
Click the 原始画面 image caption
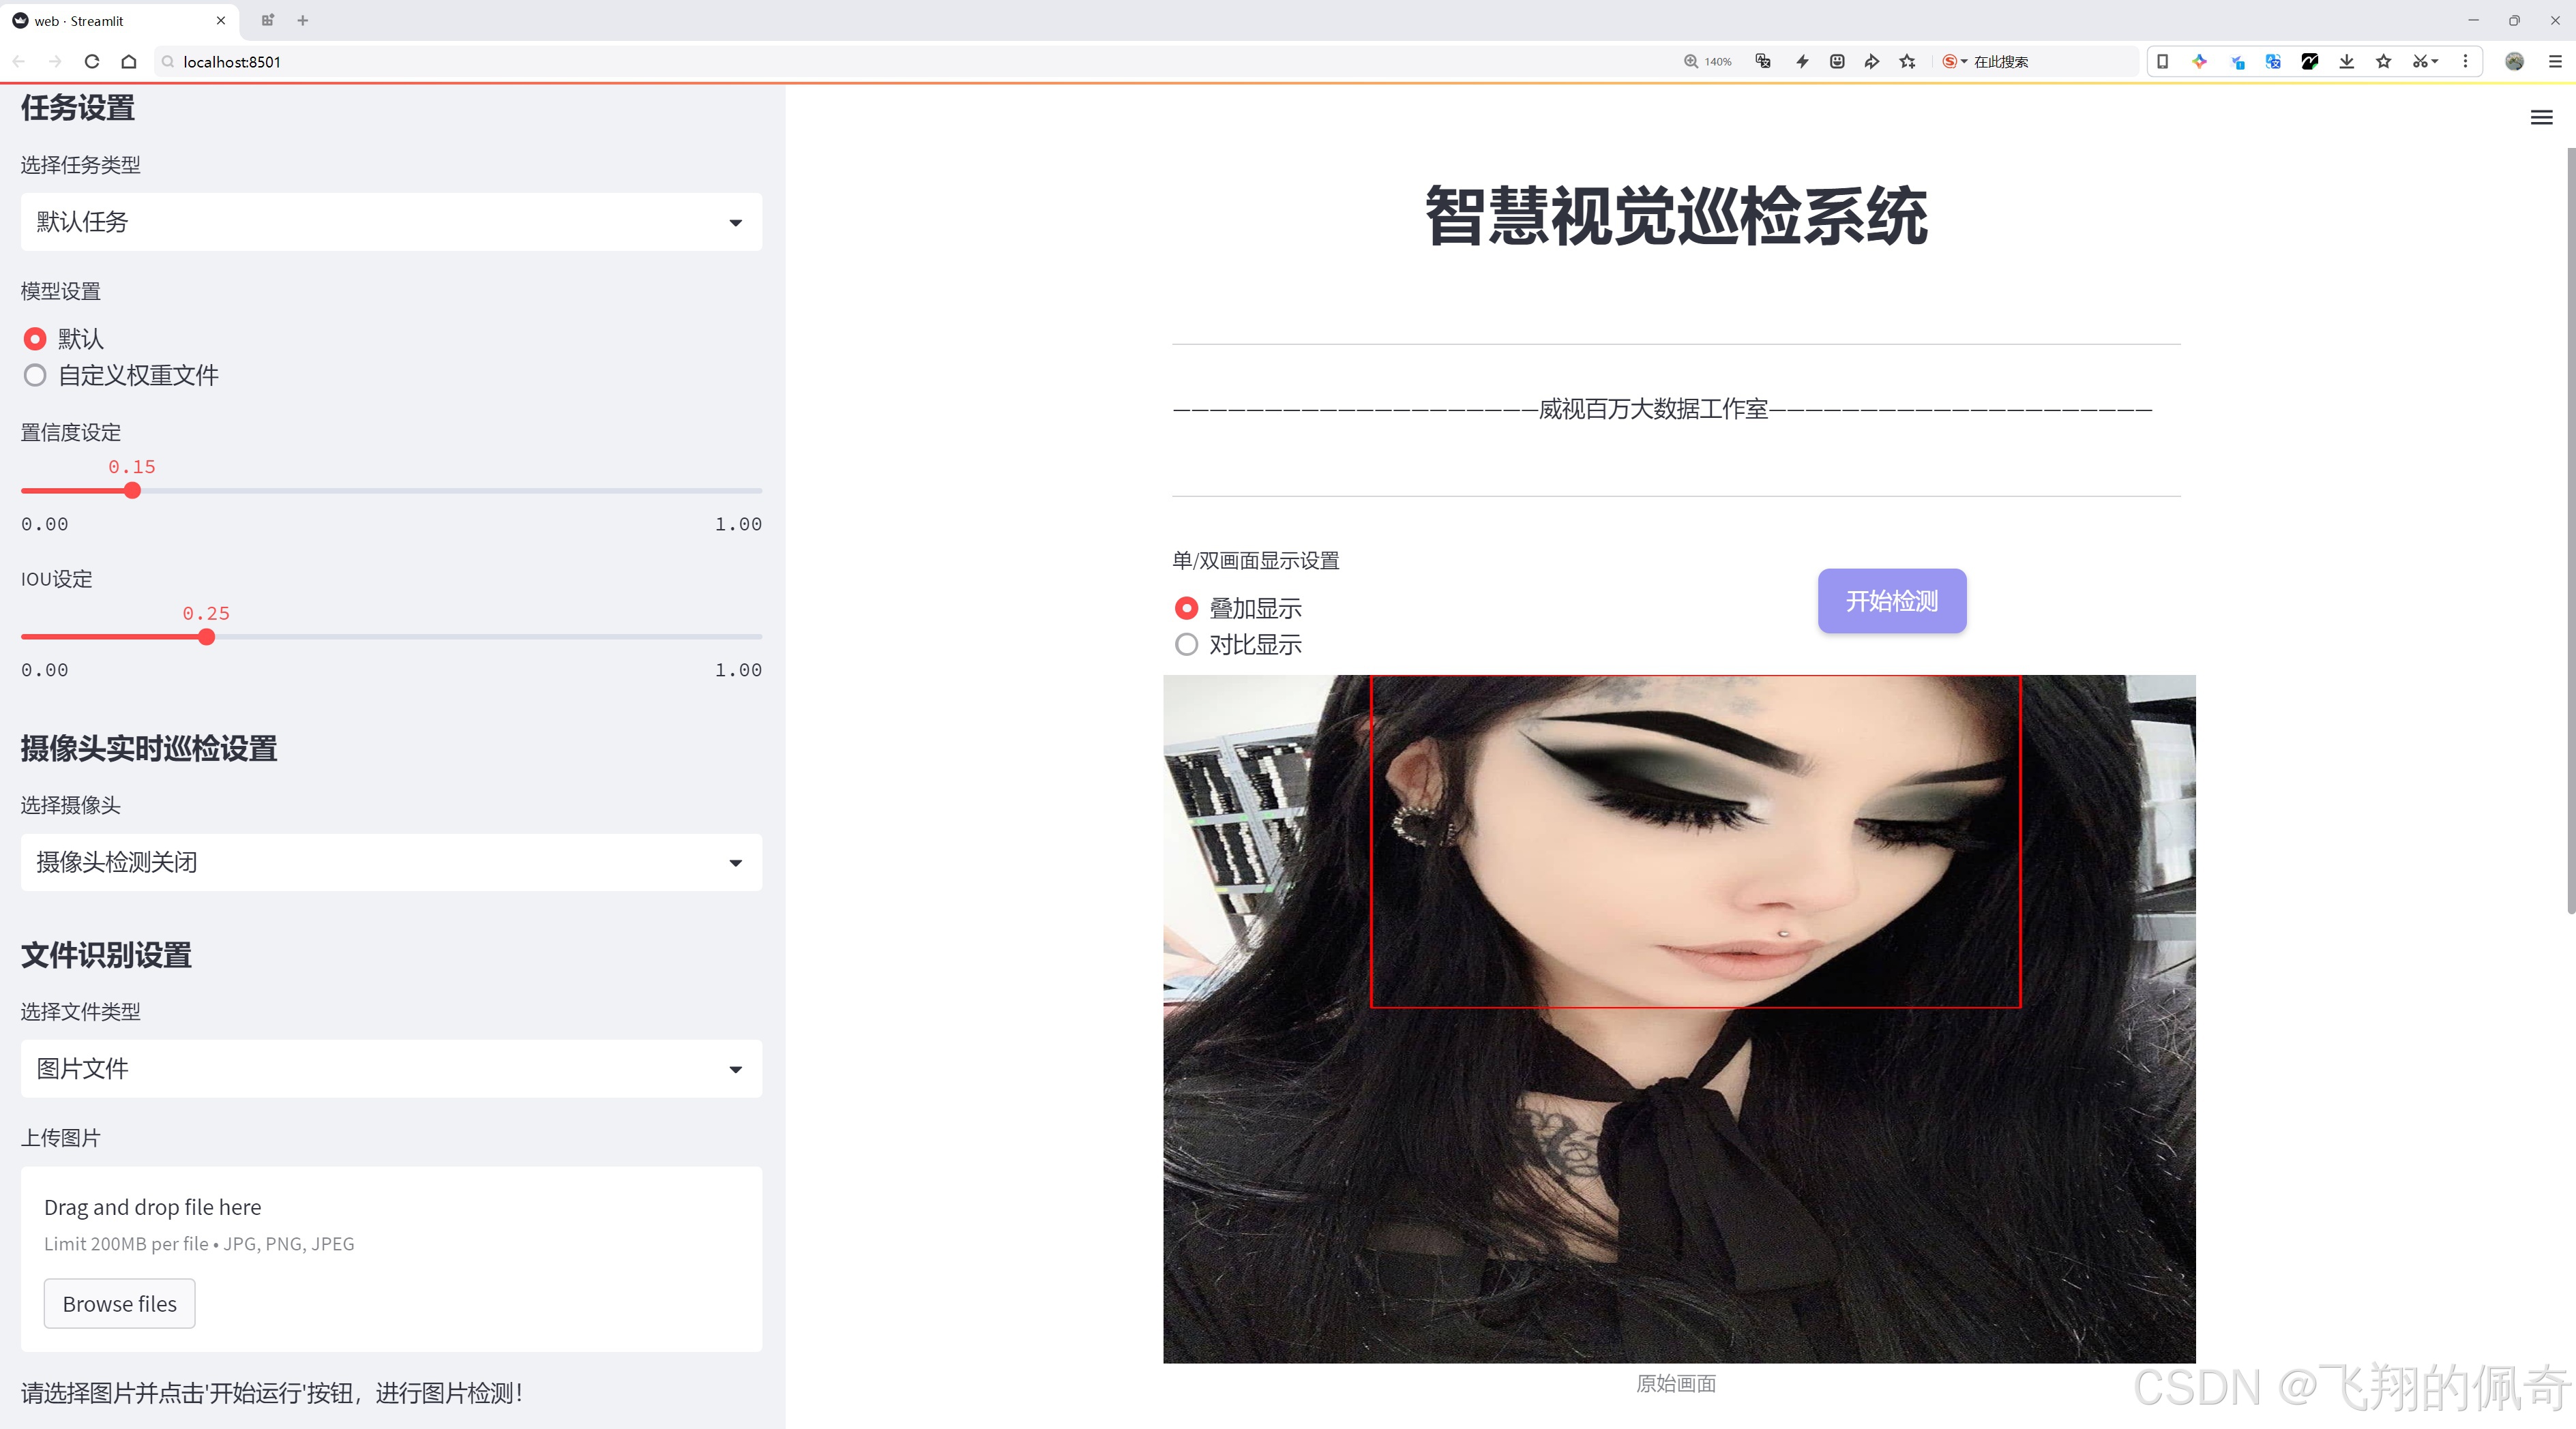coord(1676,1383)
